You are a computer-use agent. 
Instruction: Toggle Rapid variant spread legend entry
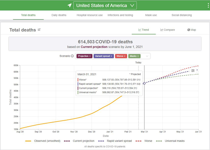coord(115,141)
